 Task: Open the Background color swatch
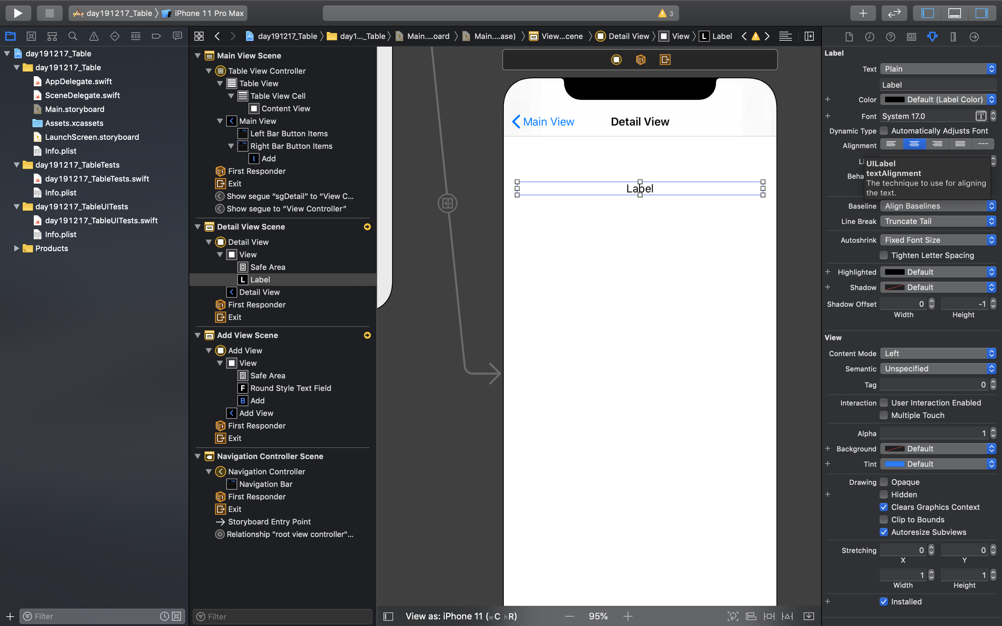pyautogui.click(x=894, y=449)
